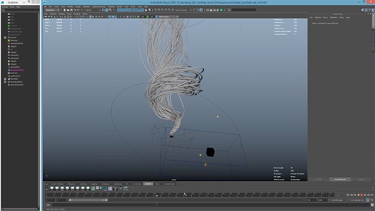
Task: Open the Outliner Display menu
Action: [x=5, y=7]
